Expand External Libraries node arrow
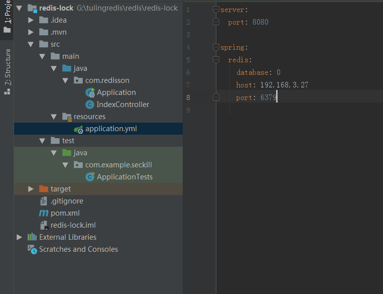The image size is (383, 294). (x=19, y=237)
